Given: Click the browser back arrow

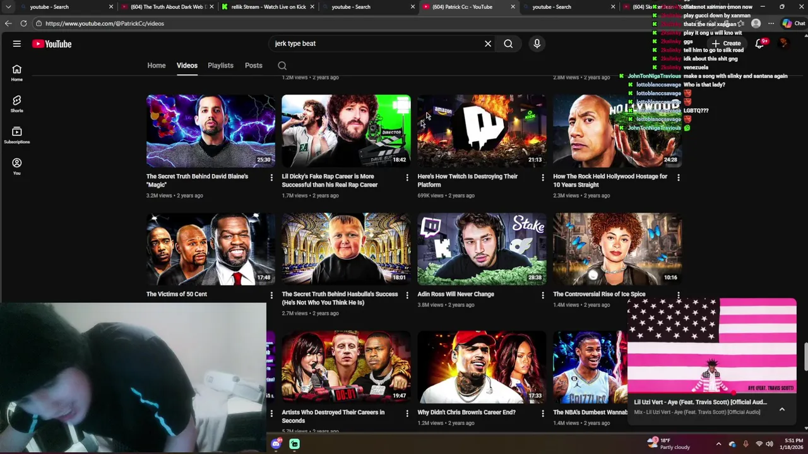Looking at the screenshot, I should click(8, 23).
